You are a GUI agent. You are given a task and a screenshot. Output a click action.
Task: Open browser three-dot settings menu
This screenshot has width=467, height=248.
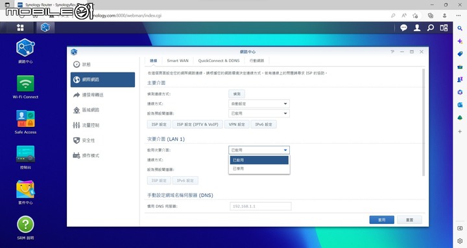459,16
